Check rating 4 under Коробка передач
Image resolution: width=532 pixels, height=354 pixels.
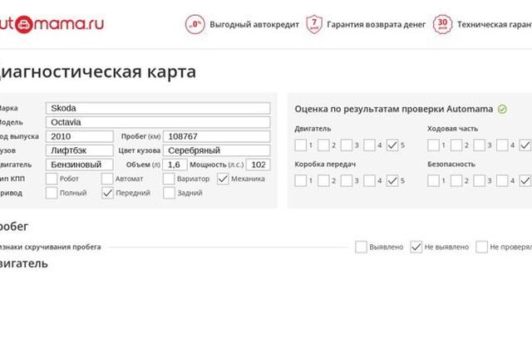[369, 180]
